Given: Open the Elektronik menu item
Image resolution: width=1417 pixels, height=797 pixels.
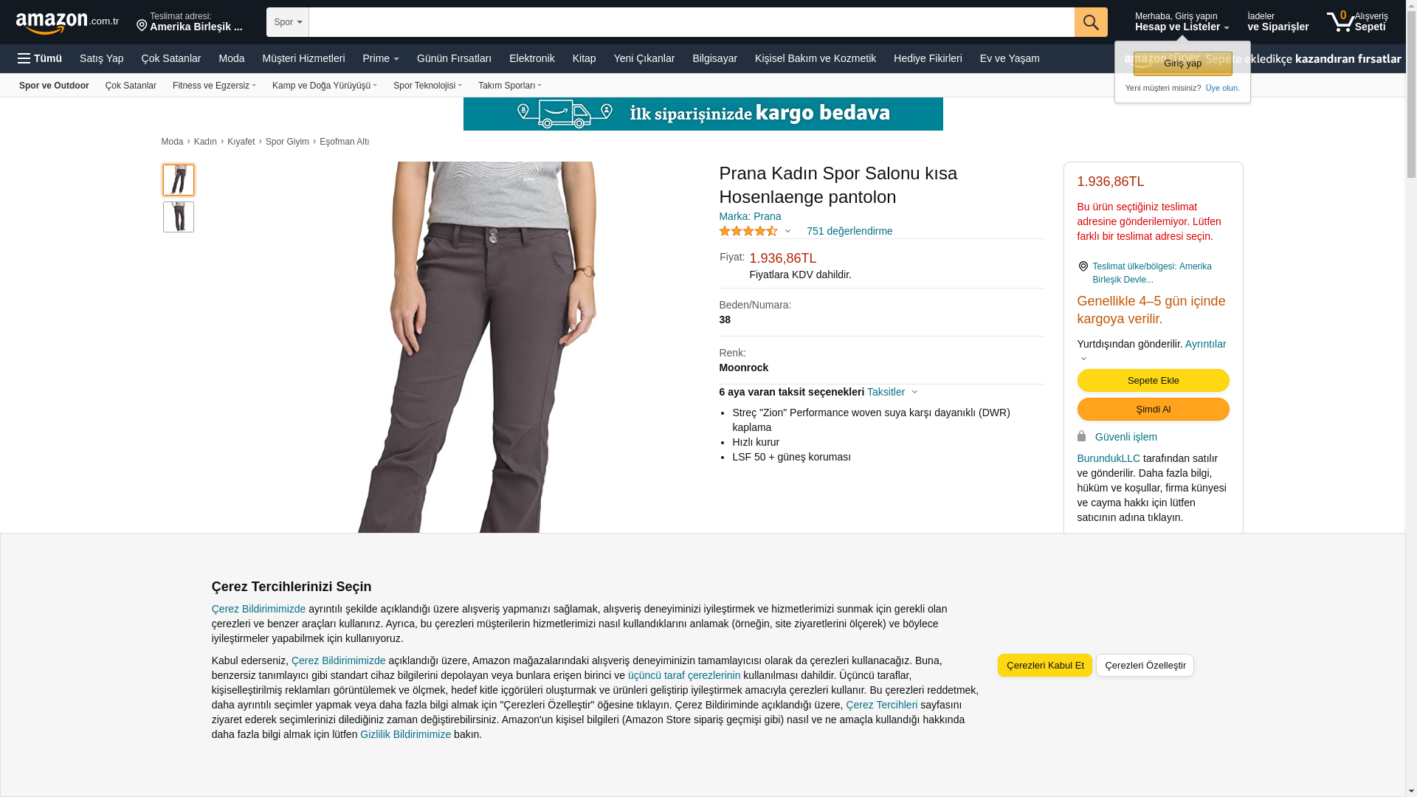Looking at the screenshot, I should (x=531, y=58).
